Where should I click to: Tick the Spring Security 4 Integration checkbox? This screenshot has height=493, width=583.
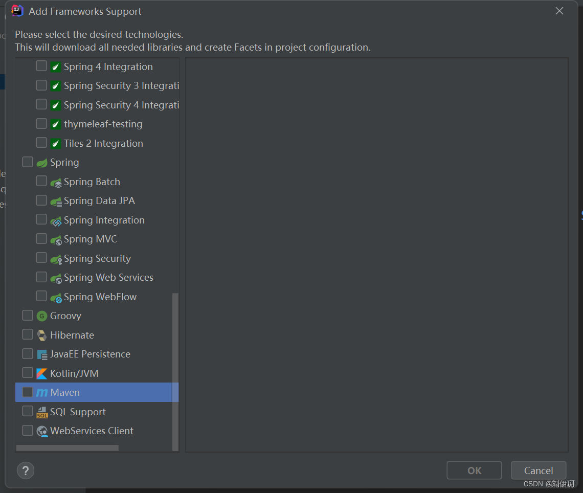pyautogui.click(x=41, y=104)
